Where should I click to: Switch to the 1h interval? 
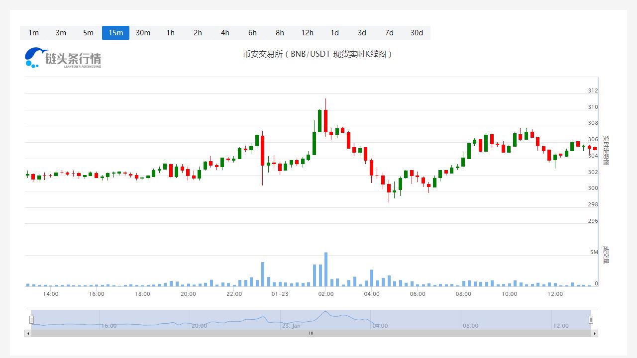170,33
